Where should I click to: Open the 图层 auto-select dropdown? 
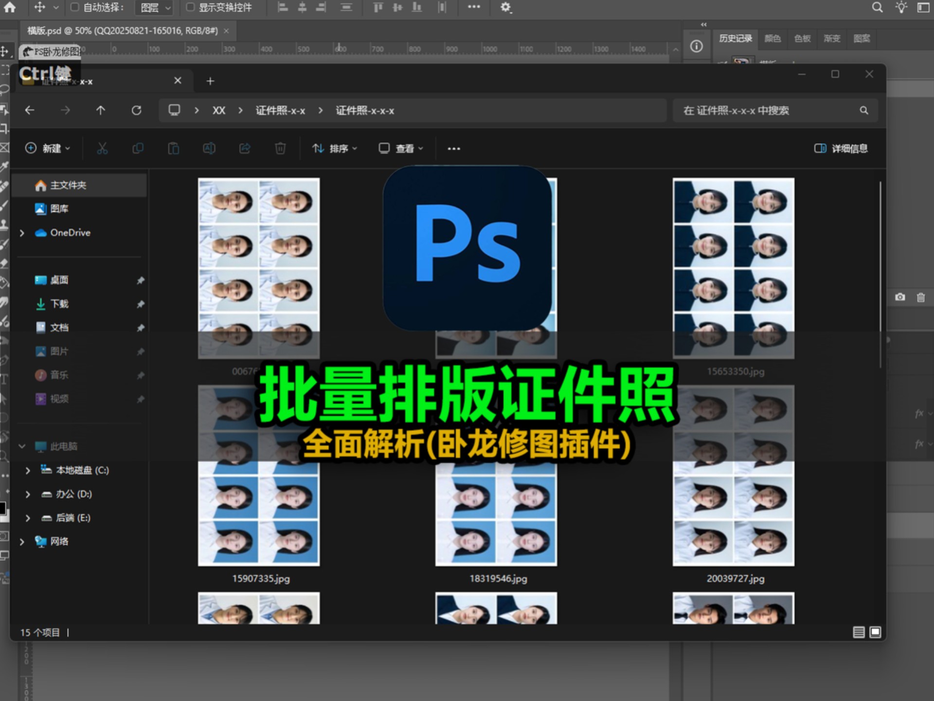(154, 8)
